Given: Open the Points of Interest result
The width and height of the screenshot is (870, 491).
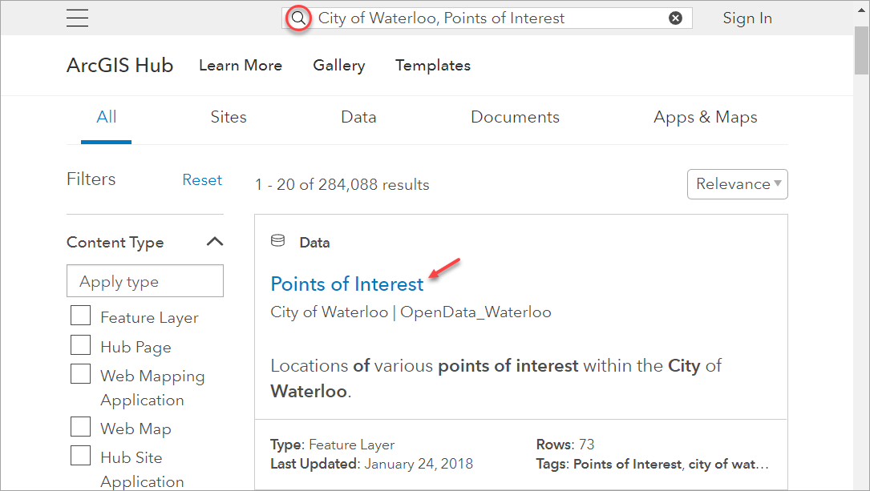Looking at the screenshot, I should (346, 284).
